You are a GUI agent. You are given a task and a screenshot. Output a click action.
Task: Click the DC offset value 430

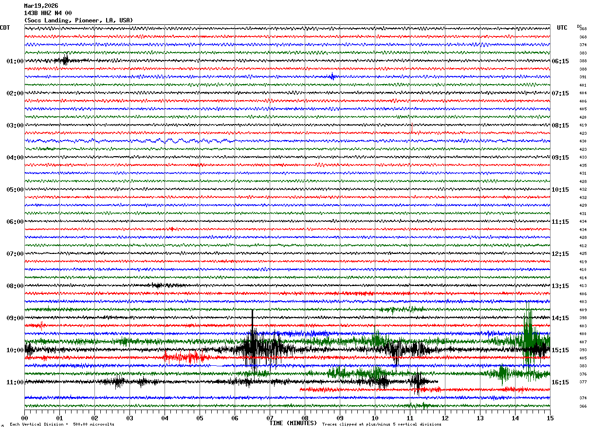coord(583,142)
